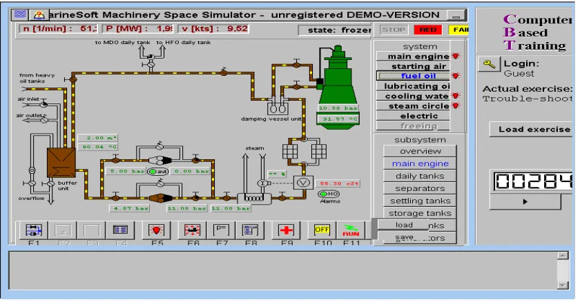Click the RED status button
580x302 pixels.
(x=427, y=30)
